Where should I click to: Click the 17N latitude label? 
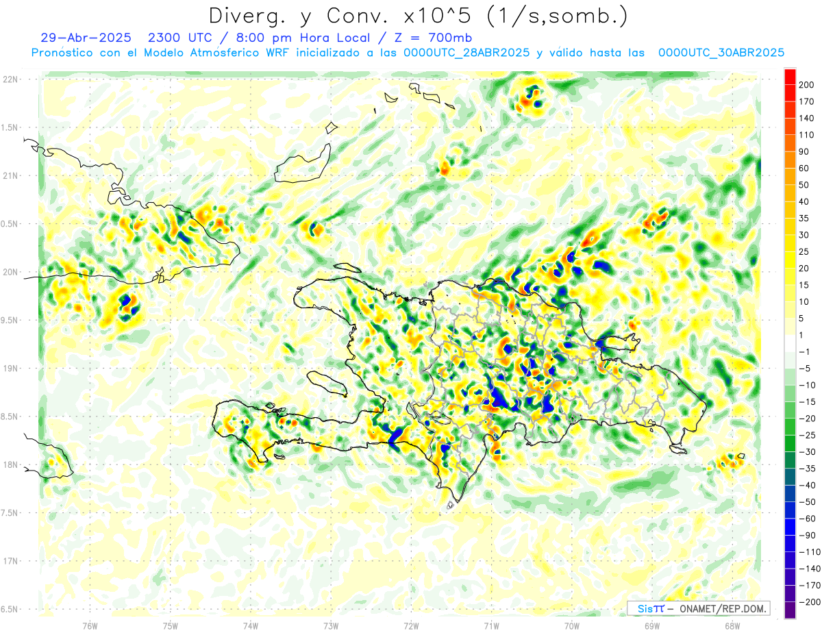[10, 561]
